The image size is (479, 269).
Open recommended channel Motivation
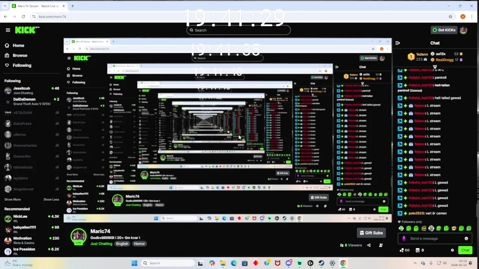[x=31, y=240]
